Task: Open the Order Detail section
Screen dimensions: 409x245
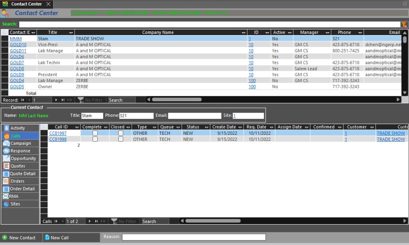Action: click(22, 189)
